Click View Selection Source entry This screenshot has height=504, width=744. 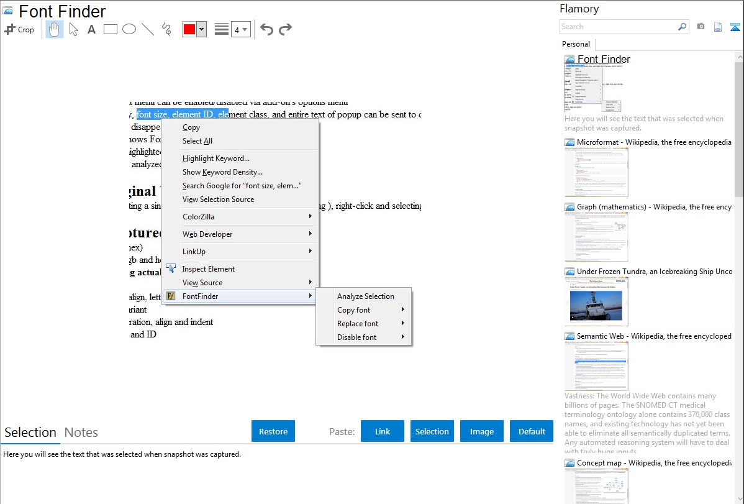point(240,199)
